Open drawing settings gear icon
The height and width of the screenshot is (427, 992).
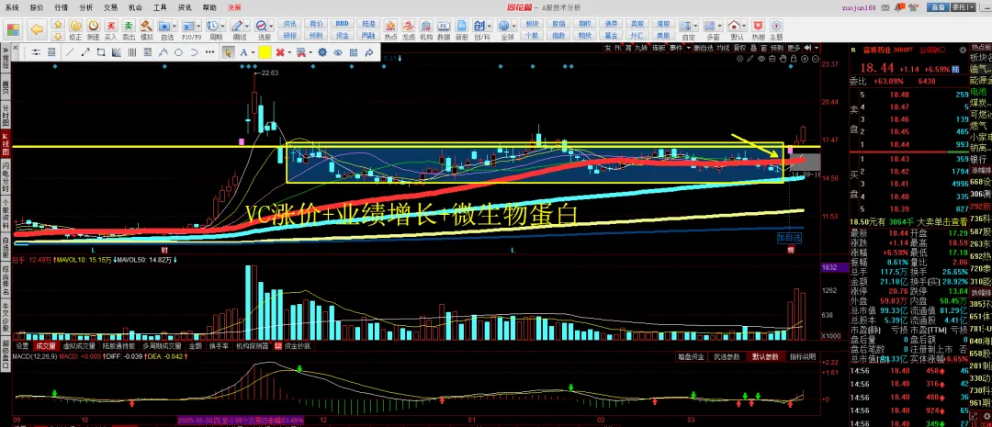tap(322, 51)
